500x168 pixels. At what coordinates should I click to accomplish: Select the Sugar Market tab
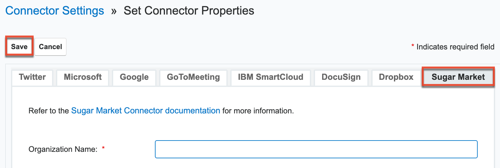(458, 77)
